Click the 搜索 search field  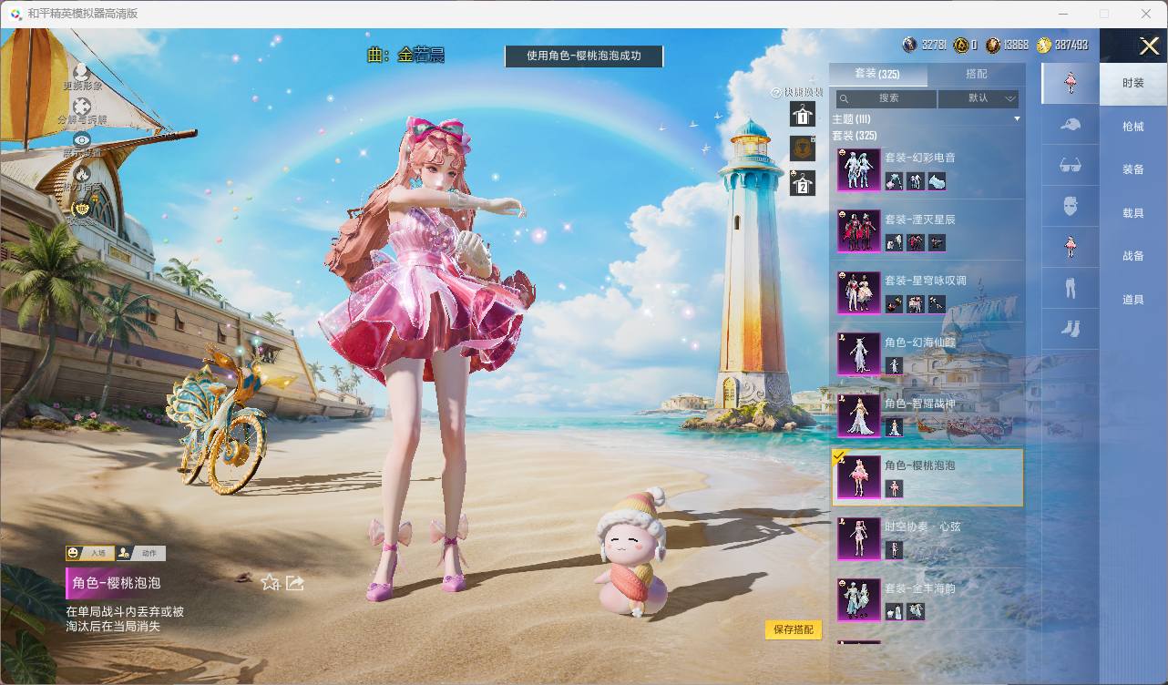pos(886,98)
